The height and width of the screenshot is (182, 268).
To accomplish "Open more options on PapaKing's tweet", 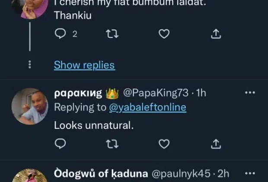I will (250, 93).
